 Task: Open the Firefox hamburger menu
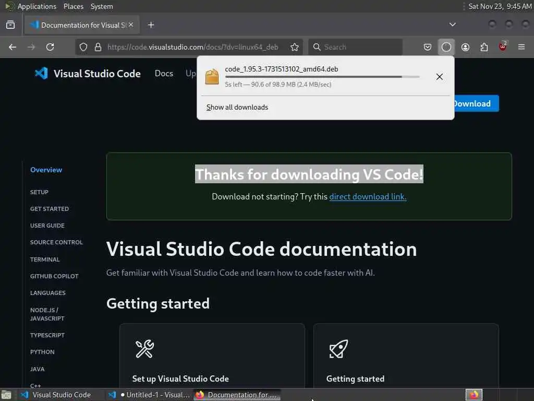point(521,47)
